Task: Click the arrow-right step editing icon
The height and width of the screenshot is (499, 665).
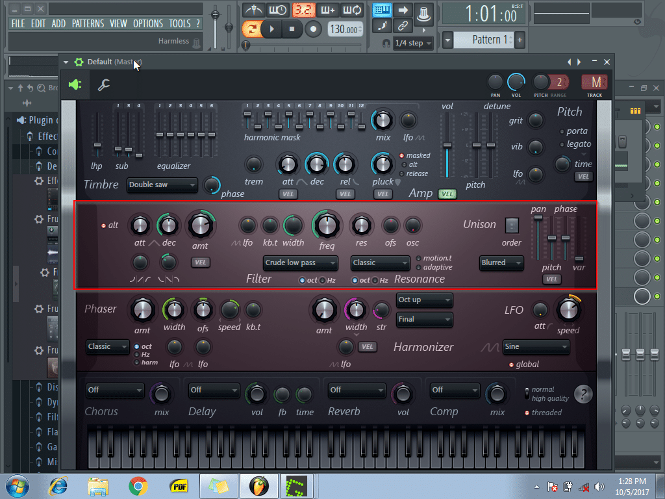Action: point(403,10)
